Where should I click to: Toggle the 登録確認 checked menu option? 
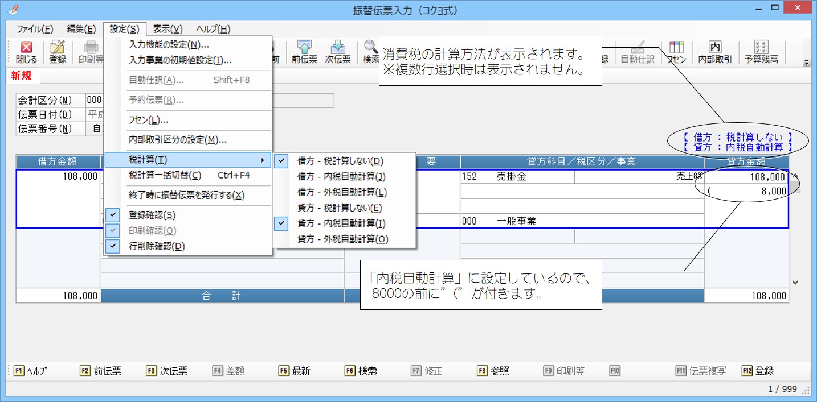tap(152, 215)
